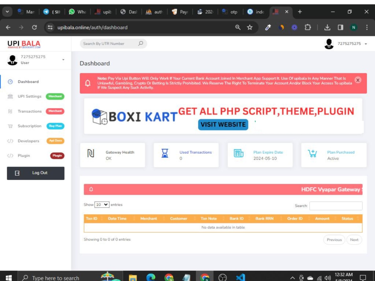Viewport: 375px width, 281px height.
Task: Click the Buy Plan badge
Action: click(55, 126)
